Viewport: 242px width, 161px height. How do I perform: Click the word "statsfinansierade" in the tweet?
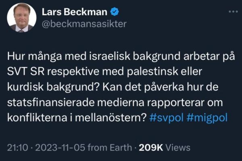pos(51,102)
